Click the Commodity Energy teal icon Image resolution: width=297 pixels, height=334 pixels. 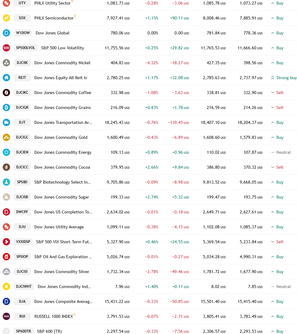tap(6, 152)
